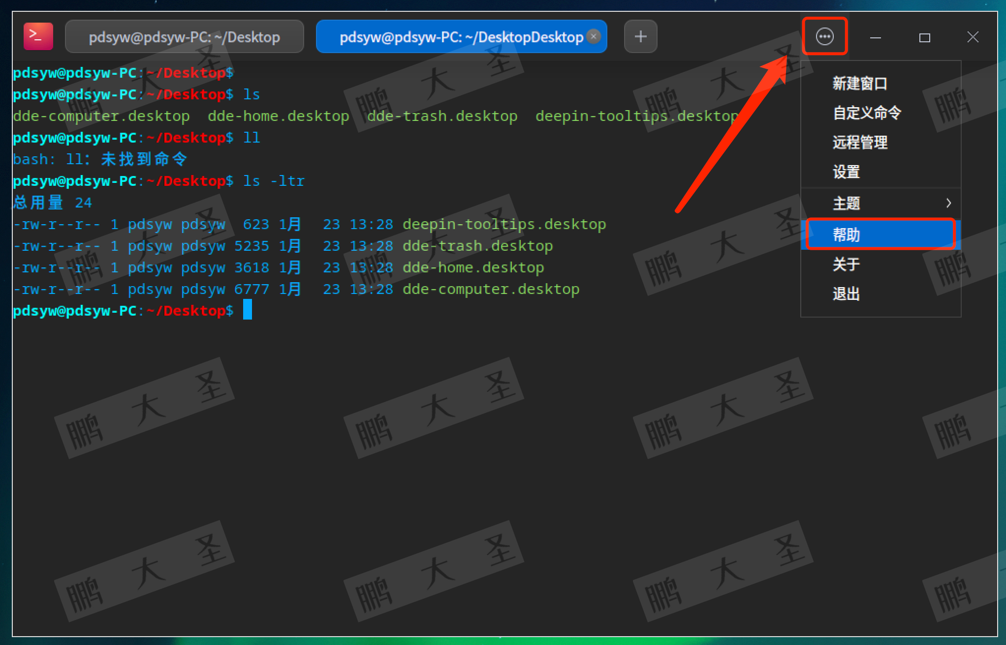Click the red terminal app icon
Image resolution: width=1006 pixels, height=645 pixels.
(x=38, y=36)
